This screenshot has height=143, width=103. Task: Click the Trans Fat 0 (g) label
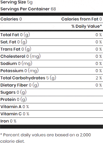pos(16,49)
